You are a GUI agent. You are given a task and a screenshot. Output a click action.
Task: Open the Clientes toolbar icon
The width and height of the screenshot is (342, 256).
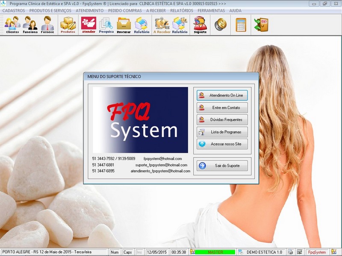click(12, 25)
